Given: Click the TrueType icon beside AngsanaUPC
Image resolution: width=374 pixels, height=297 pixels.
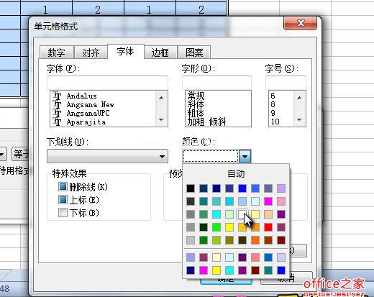Looking at the screenshot, I should tap(57, 113).
